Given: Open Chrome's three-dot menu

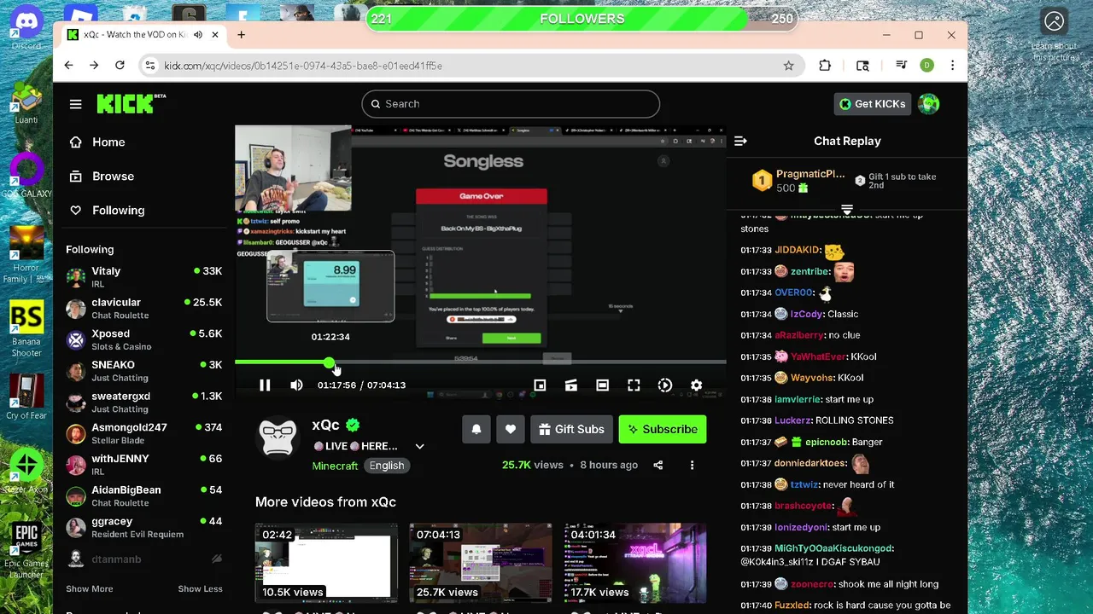Looking at the screenshot, I should tap(952, 65).
